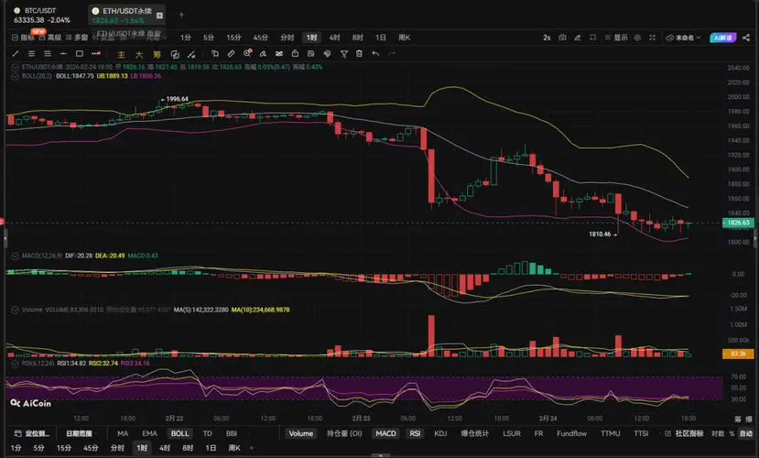Delete drawings with the trash icon
This screenshot has height=458, width=759.
359,54
